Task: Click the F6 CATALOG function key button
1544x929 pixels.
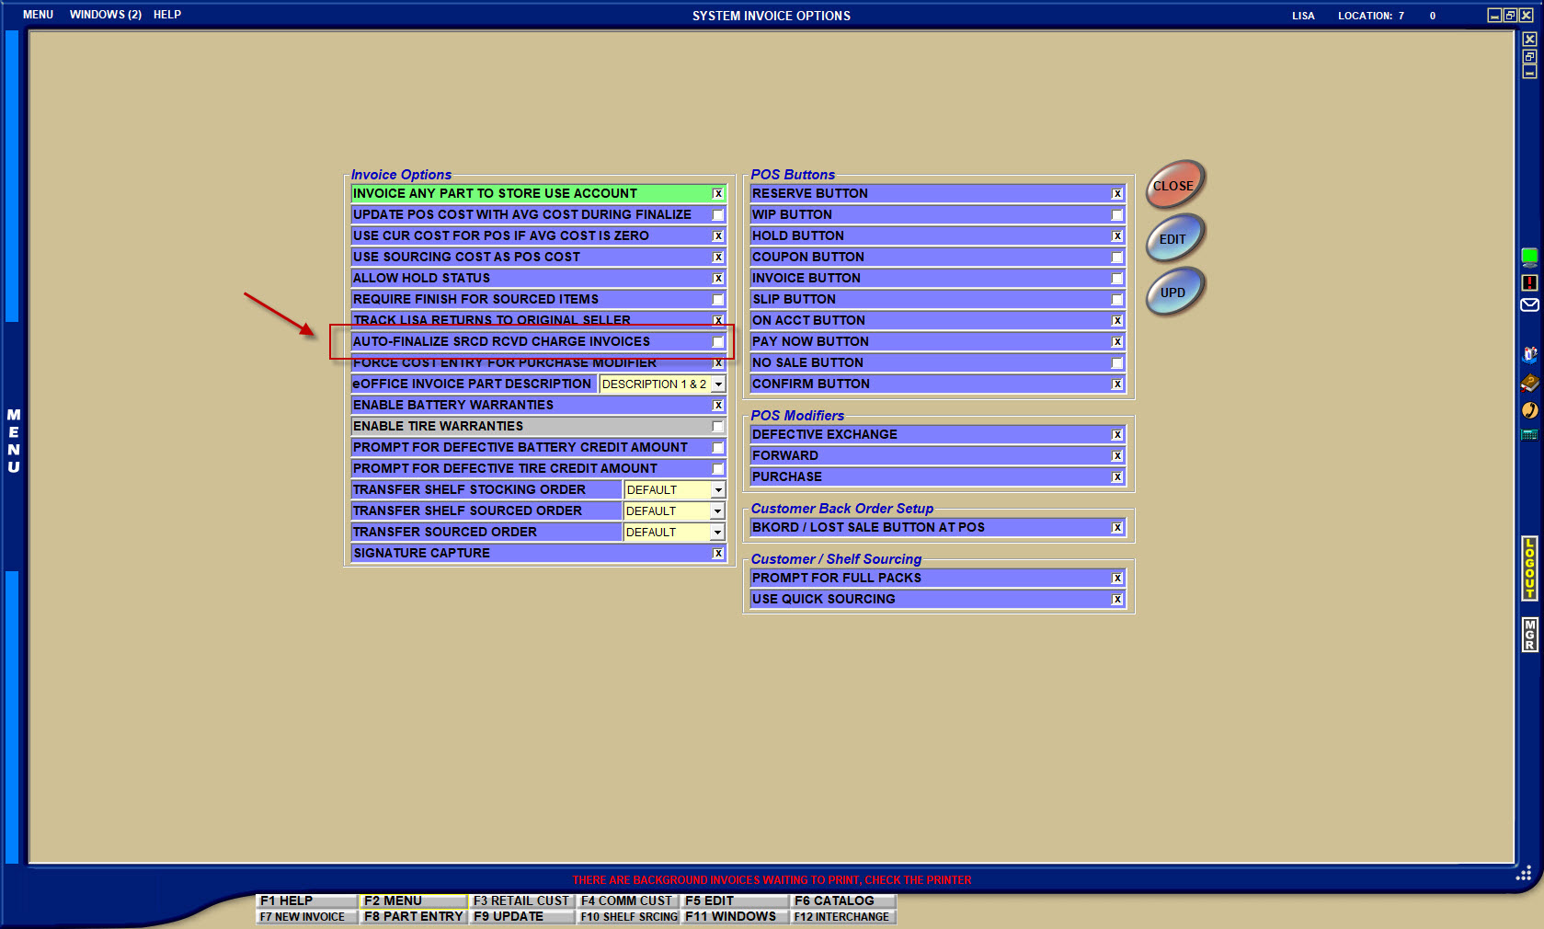Action: point(834,901)
